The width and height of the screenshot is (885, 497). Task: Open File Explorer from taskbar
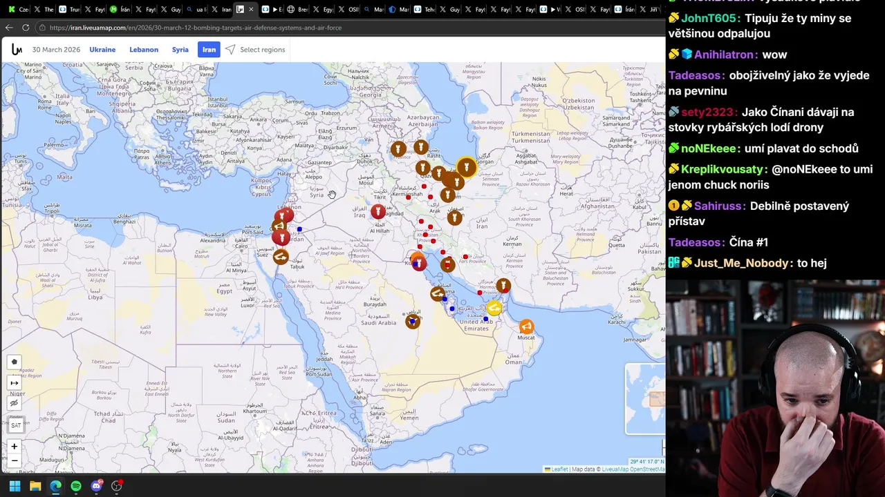tap(35, 486)
